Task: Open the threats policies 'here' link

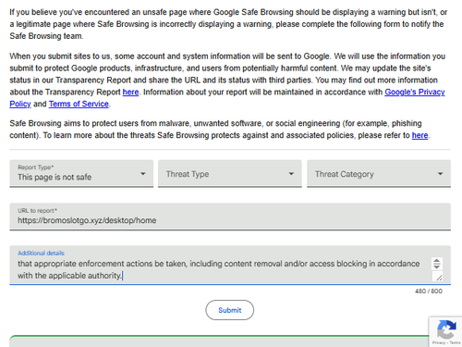Action: [x=419, y=135]
